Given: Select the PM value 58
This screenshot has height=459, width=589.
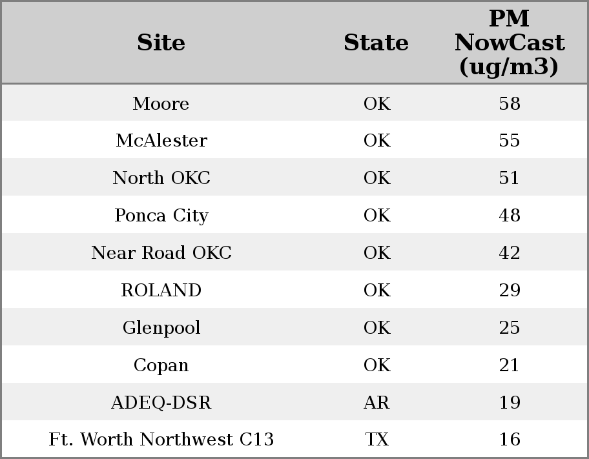Looking at the screenshot, I should click(509, 104).
